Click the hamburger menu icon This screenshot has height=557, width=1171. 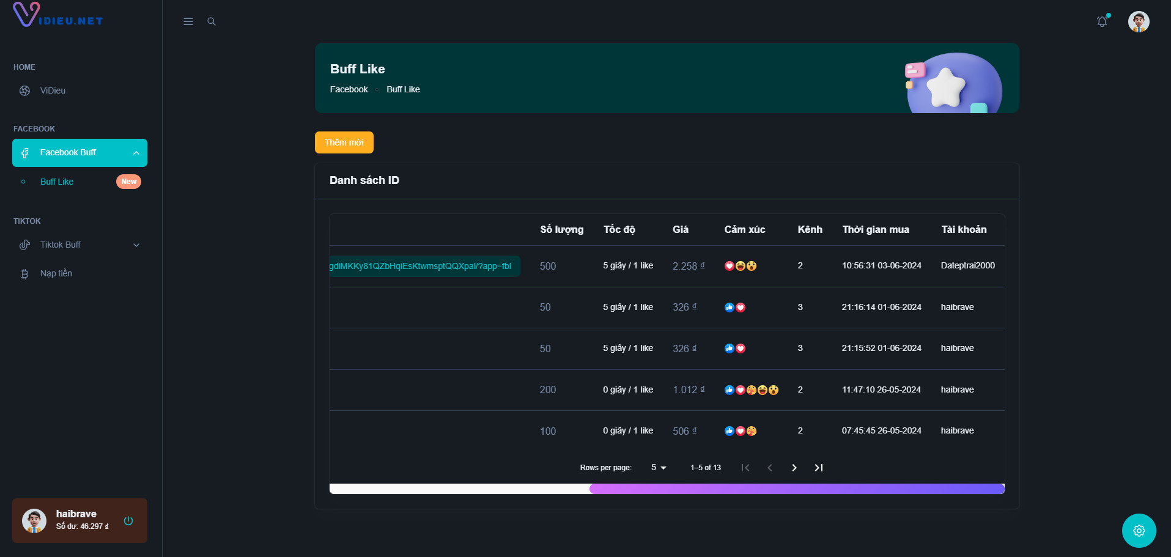tap(188, 21)
